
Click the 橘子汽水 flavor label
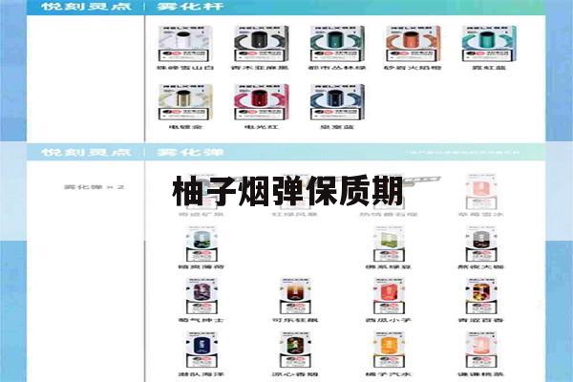pos(389,374)
